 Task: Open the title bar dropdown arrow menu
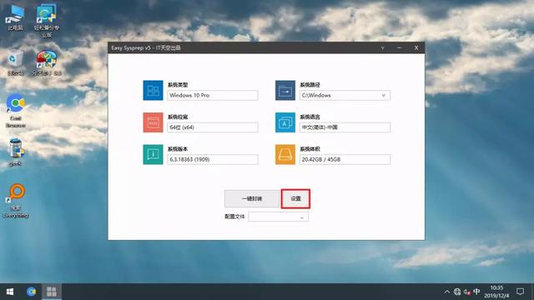coord(383,48)
